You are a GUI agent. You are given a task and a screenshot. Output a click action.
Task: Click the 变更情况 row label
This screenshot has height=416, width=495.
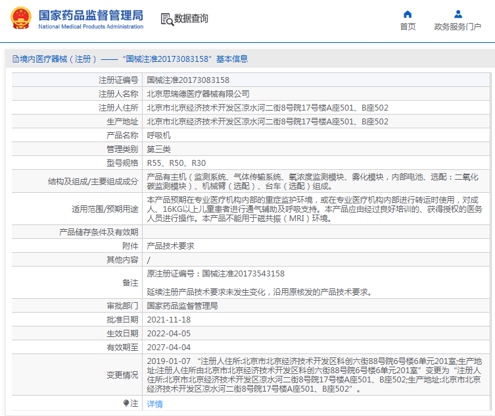tap(122, 375)
